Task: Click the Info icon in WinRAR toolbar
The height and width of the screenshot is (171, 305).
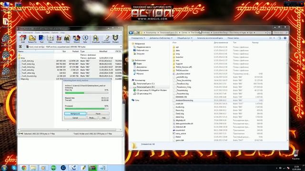Action: coord(85,39)
